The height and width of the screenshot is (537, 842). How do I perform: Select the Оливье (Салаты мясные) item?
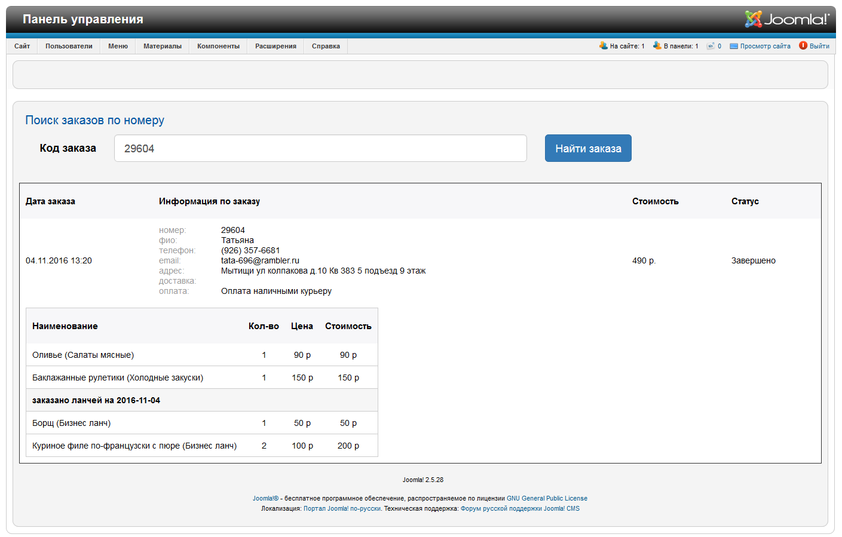83,355
